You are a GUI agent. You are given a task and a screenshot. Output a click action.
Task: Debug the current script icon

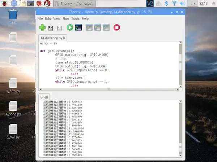click(x=78, y=27)
